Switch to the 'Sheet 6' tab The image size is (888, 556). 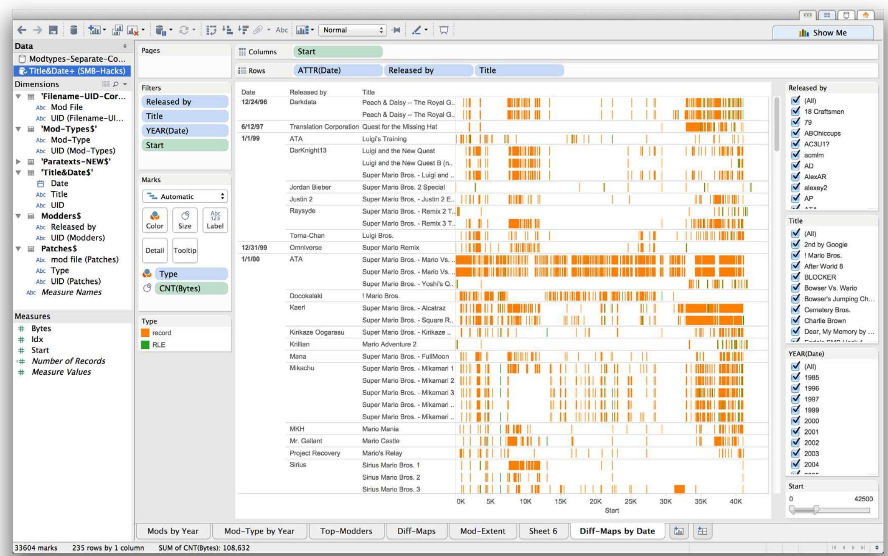click(x=543, y=531)
